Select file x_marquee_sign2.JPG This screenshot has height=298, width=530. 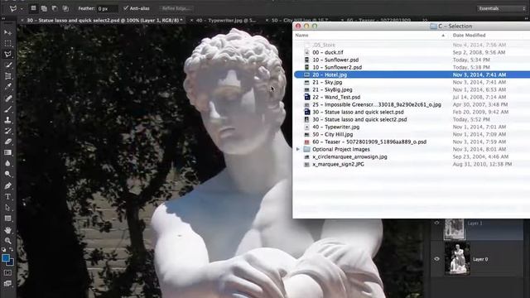[x=338, y=164]
